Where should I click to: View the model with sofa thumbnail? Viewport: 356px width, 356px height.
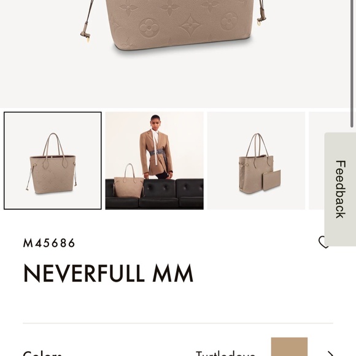155,161
